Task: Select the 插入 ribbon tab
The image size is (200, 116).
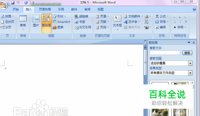Action: click(29, 9)
